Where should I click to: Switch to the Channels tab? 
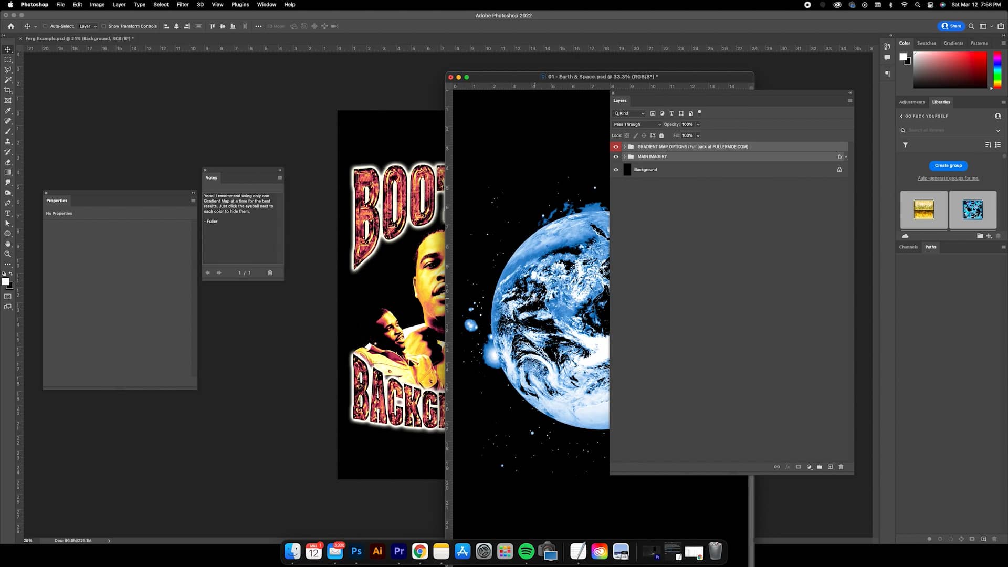coord(909,247)
